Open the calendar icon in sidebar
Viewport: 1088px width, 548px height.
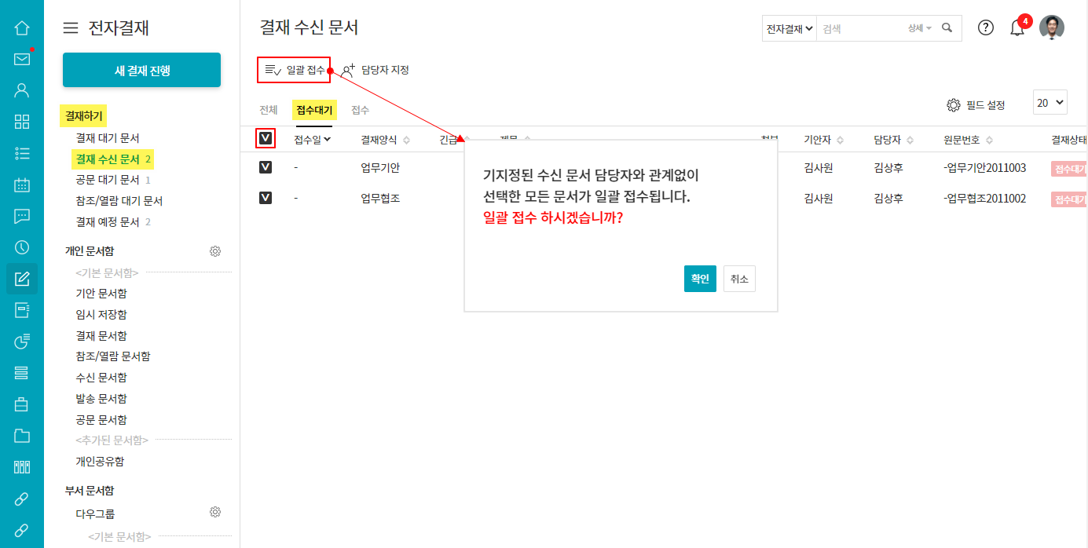pyautogui.click(x=22, y=185)
